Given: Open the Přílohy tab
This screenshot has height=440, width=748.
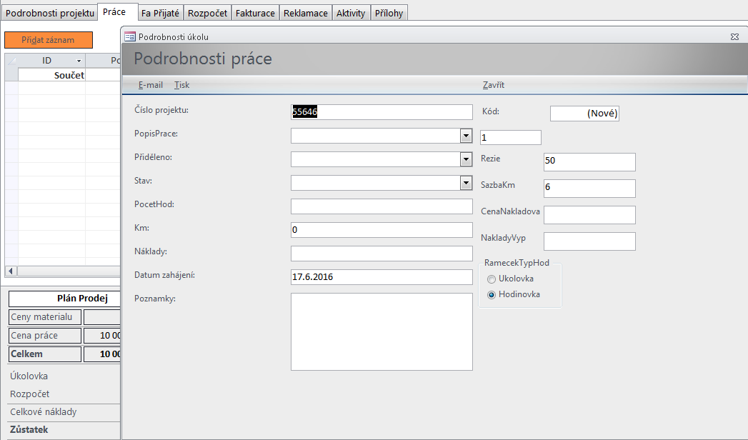Looking at the screenshot, I should click(x=389, y=13).
